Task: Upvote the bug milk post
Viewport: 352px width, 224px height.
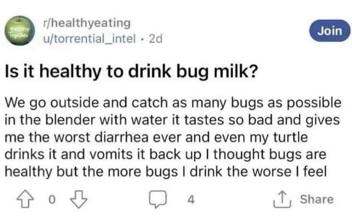Action: click(25, 199)
